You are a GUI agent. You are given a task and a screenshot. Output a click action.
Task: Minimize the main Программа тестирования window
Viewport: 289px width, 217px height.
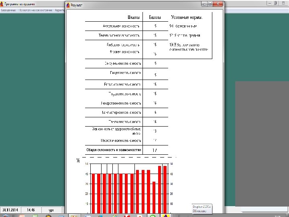click(270, 3)
